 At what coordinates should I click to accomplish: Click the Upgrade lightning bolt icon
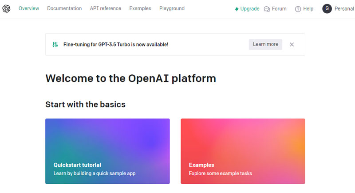(237, 9)
